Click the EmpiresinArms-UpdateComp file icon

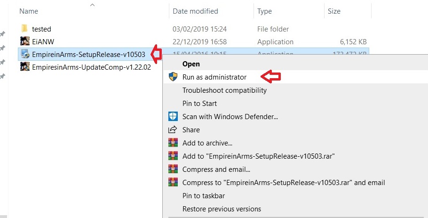[x=25, y=67]
